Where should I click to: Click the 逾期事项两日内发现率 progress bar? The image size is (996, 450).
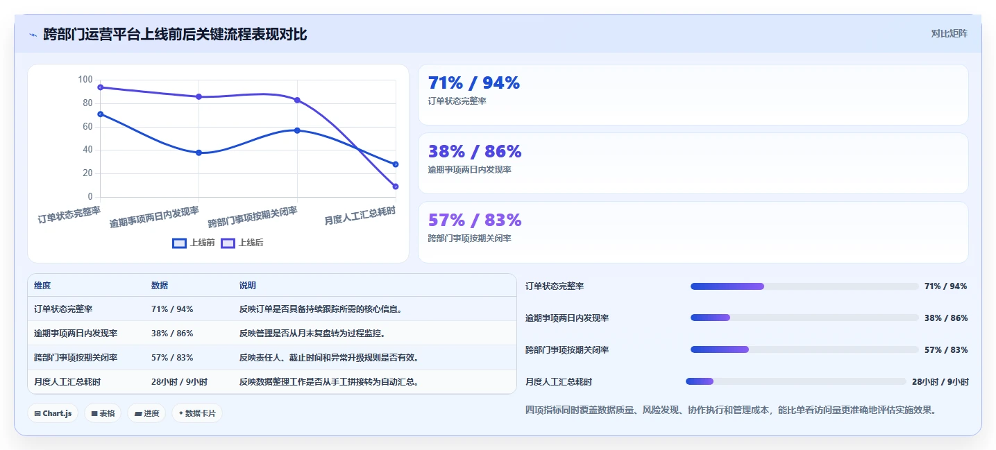(804, 318)
